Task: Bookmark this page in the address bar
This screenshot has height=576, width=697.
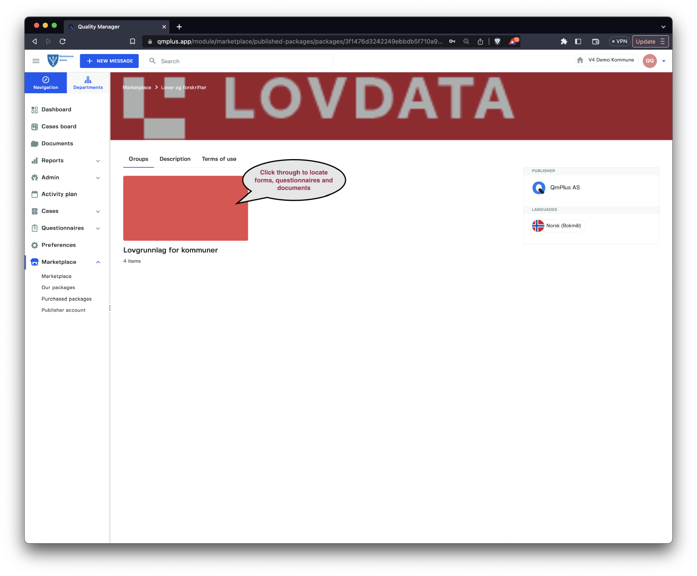Action: (x=132, y=41)
